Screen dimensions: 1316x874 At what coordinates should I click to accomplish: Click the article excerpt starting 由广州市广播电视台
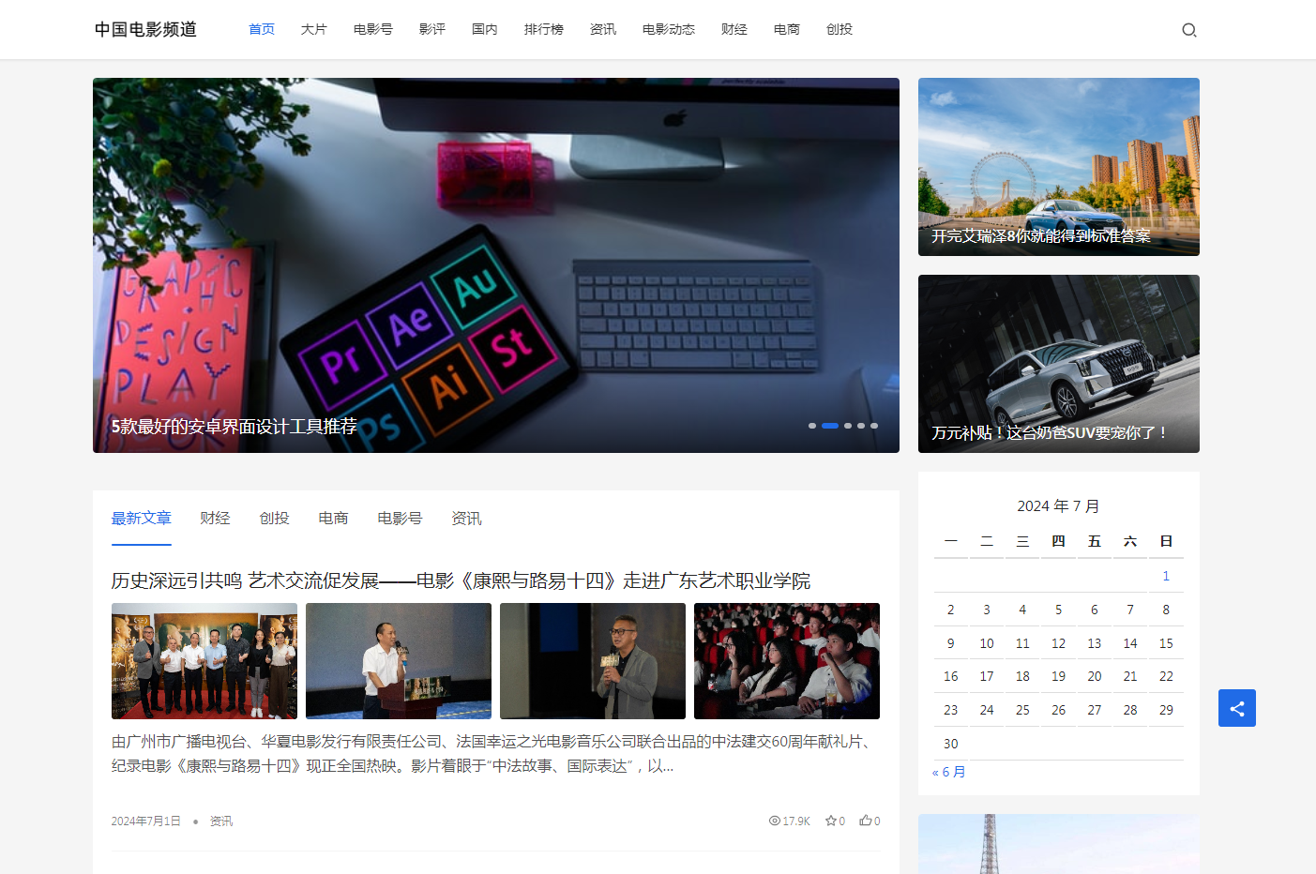pos(494,754)
